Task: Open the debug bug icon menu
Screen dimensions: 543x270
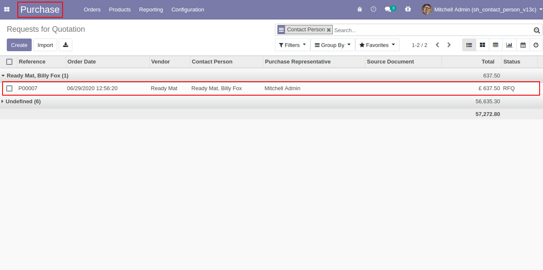Action: click(x=359, y=9)
